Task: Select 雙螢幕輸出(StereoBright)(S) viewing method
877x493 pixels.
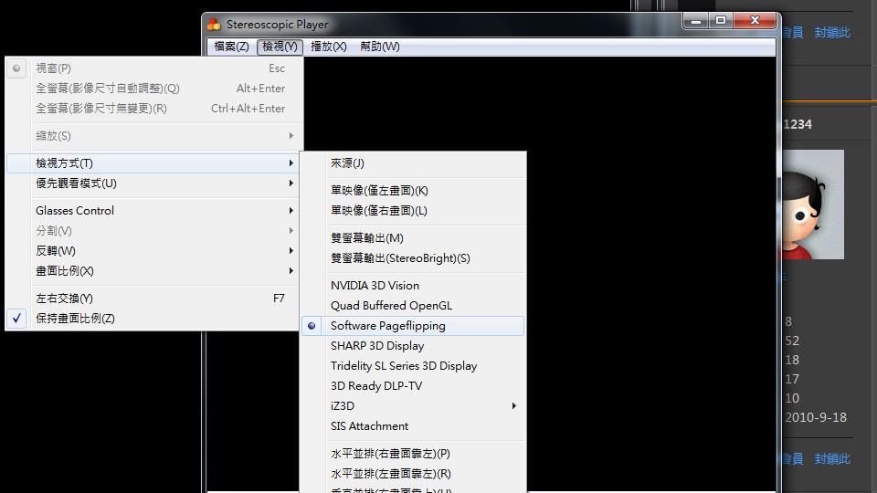Action: (413, 258)
